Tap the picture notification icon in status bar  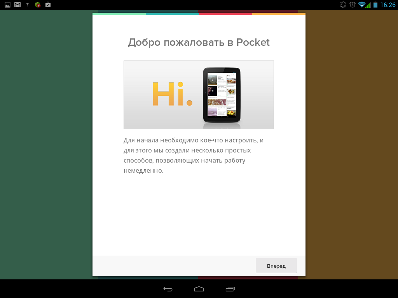[x=7, y=5]
